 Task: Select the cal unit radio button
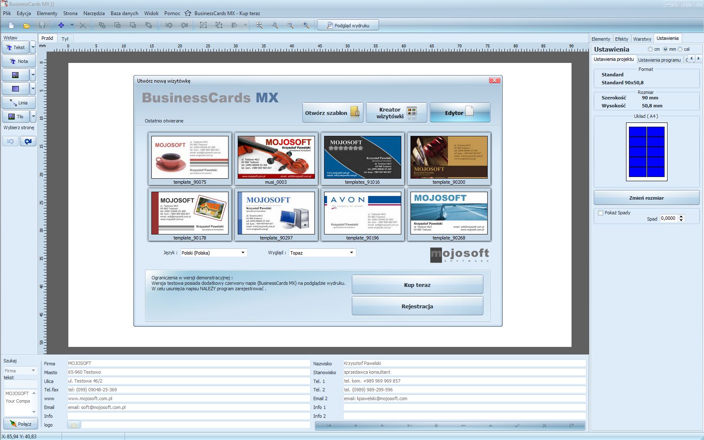click(x=680, y=49)
